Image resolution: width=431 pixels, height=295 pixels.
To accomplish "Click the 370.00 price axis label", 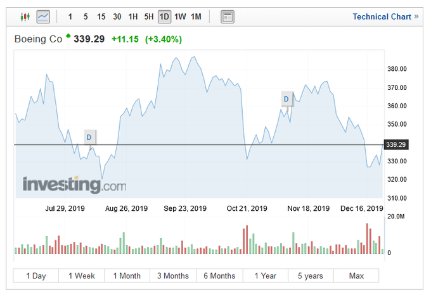I will (x=397, y=88).
